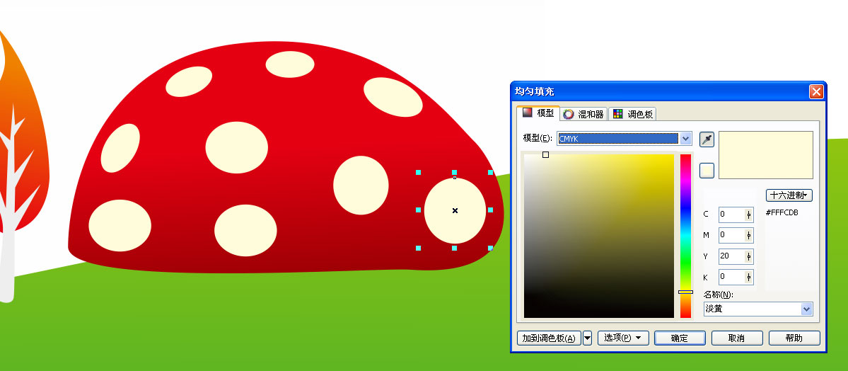Screen dimensions: 848x371
Task: Open the 名称 淡黄 dropdown
Action: point(757,309)
